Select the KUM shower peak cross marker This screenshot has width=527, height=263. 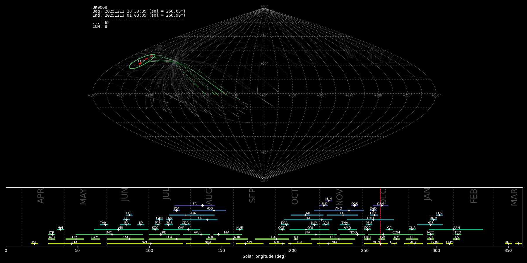329,201
